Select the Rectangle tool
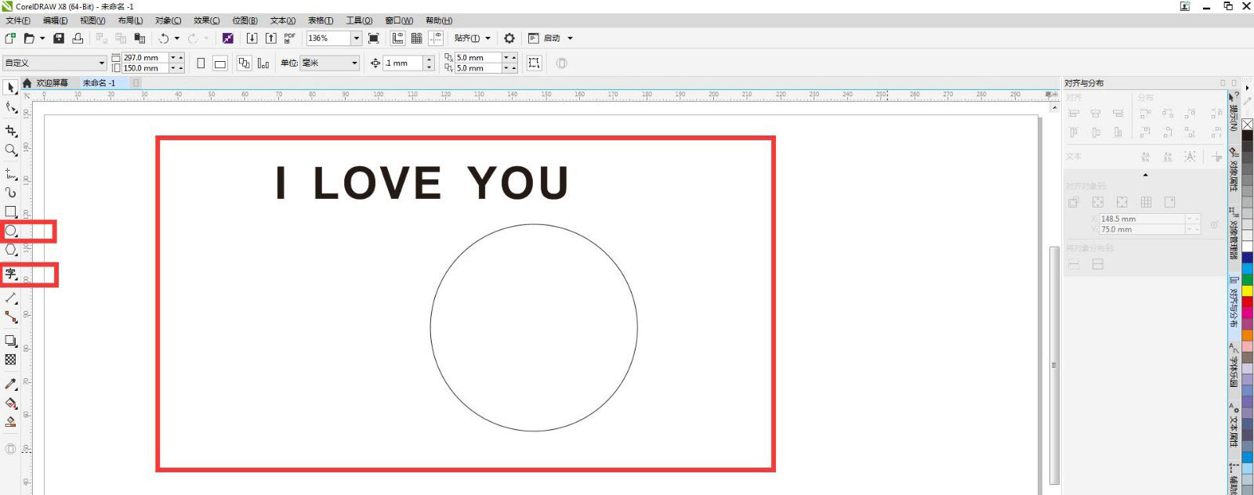The height and width of the screenshot is (495, 1254). (x=11, y=211)
